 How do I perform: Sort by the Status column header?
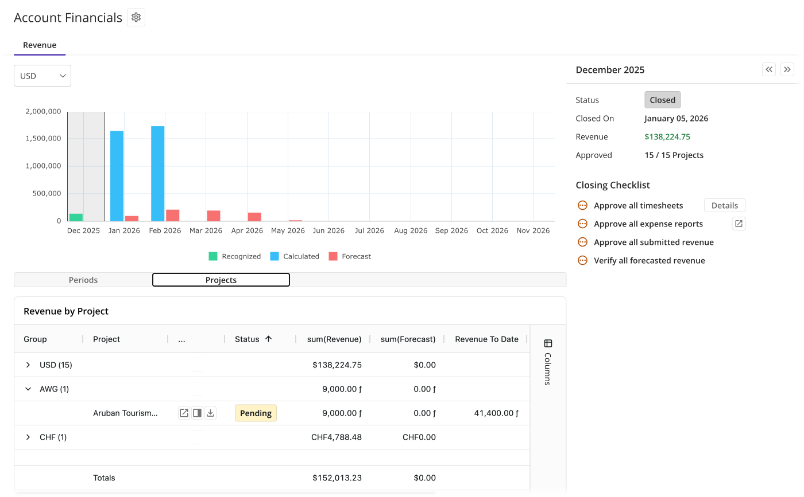(x=248, y=339)
